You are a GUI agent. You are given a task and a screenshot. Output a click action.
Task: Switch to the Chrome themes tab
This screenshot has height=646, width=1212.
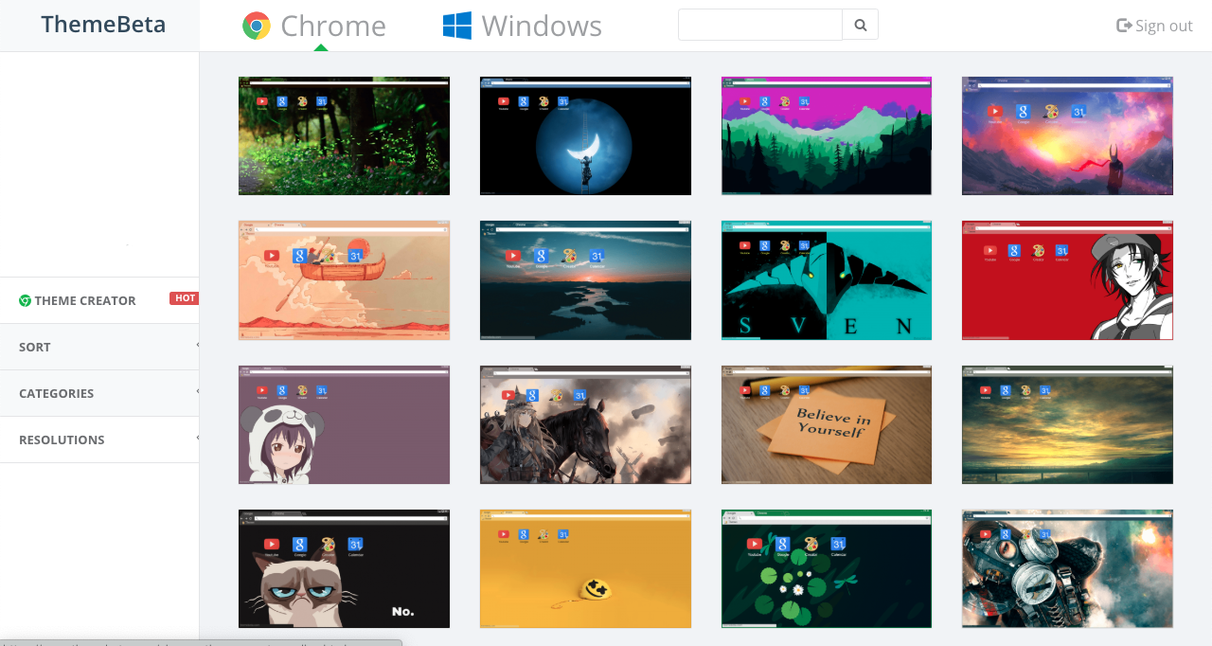coord(312,26)
